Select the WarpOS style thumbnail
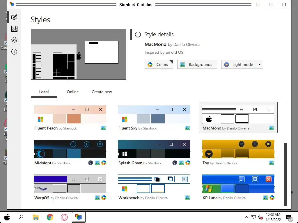Viewport: 298px width, 223px height. pos(70,184)
